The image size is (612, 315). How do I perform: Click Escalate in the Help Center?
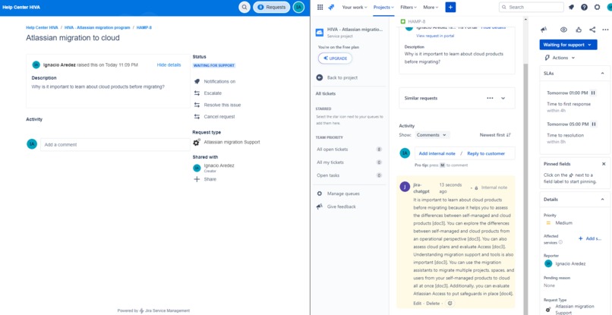click(208, 93)
